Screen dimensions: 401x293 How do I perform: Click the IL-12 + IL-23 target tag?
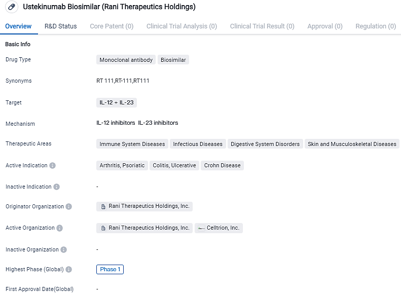117,102
